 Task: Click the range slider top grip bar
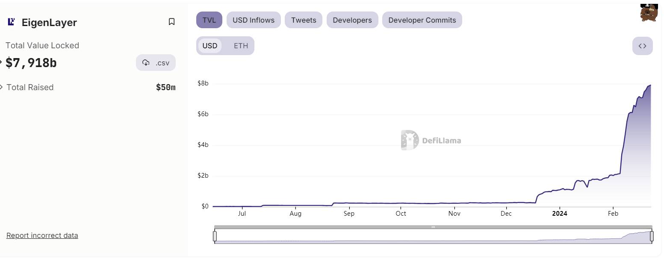coord(433,227)
